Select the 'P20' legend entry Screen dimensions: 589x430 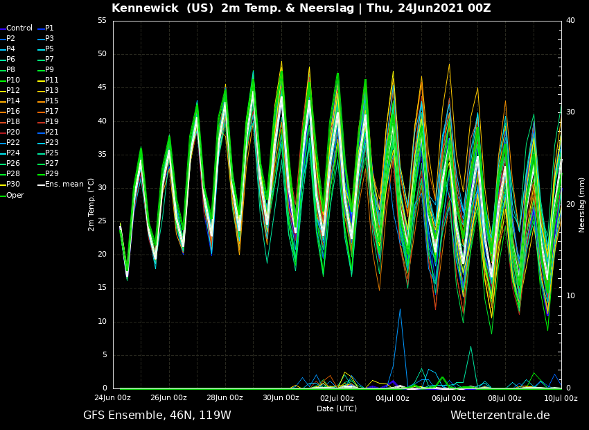point(10,132)
